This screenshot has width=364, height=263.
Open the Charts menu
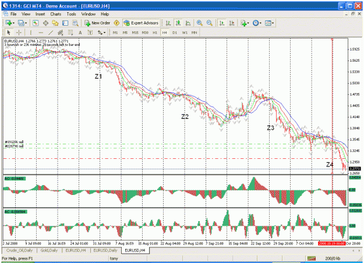coord(56,14)
